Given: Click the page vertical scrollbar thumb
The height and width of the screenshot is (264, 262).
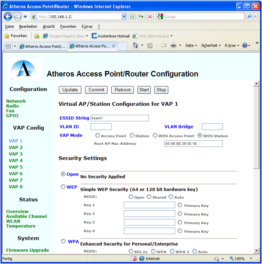Looking at the screenshot, I should [x=256, y=128].
